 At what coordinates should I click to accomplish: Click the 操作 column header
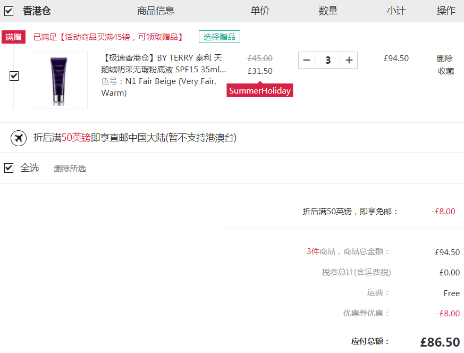[x=445, y=11]
